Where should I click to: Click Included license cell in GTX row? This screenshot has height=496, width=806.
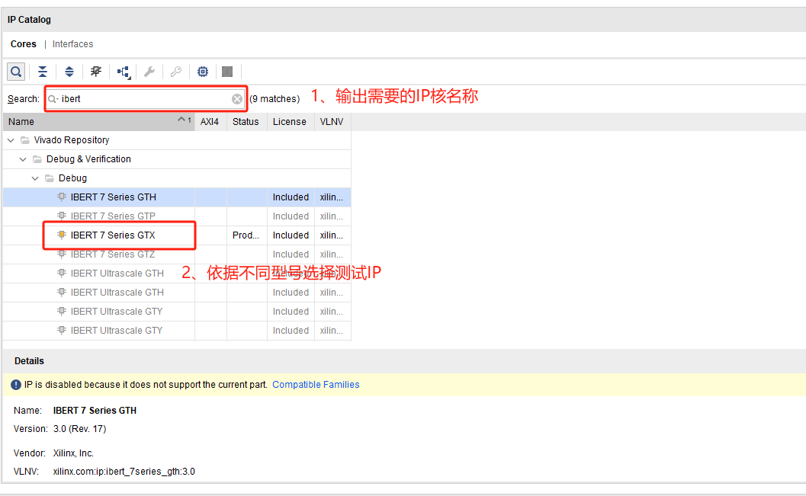point(291,235)
